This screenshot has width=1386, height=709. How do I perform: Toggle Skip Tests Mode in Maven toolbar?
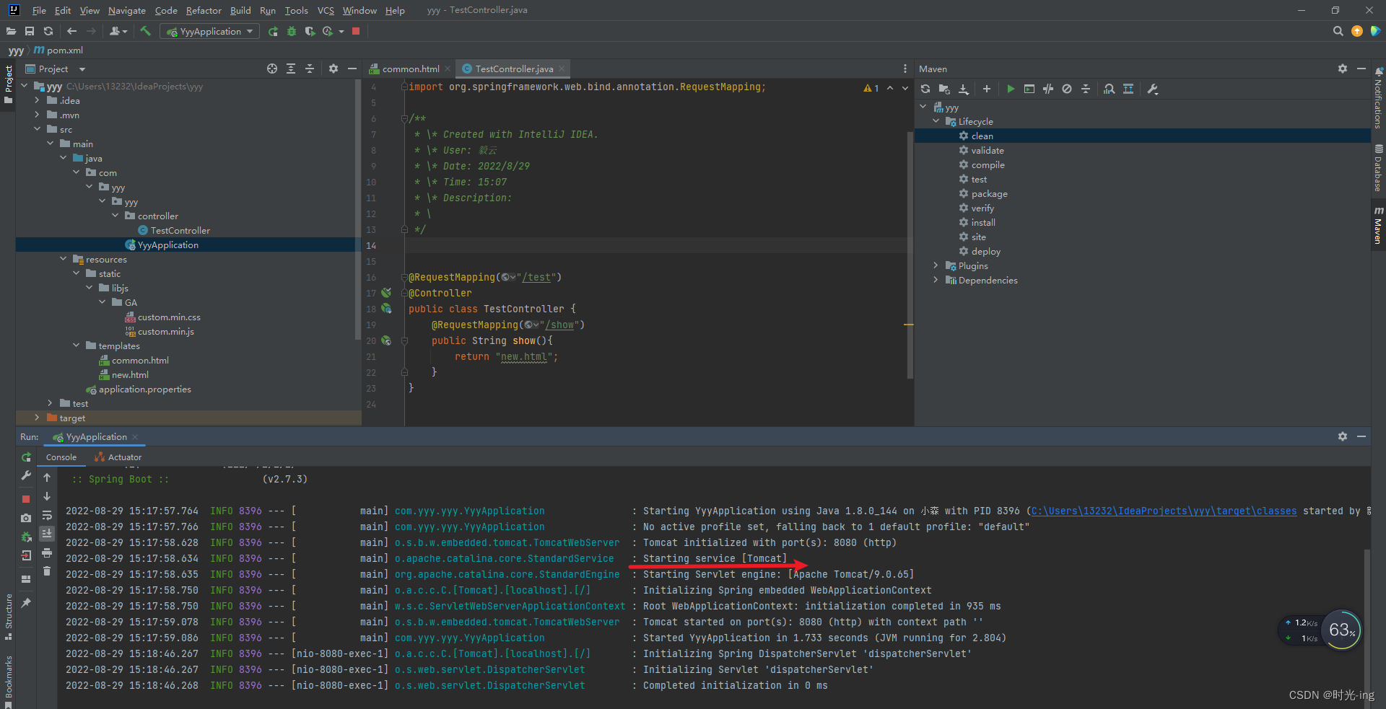1067,89
